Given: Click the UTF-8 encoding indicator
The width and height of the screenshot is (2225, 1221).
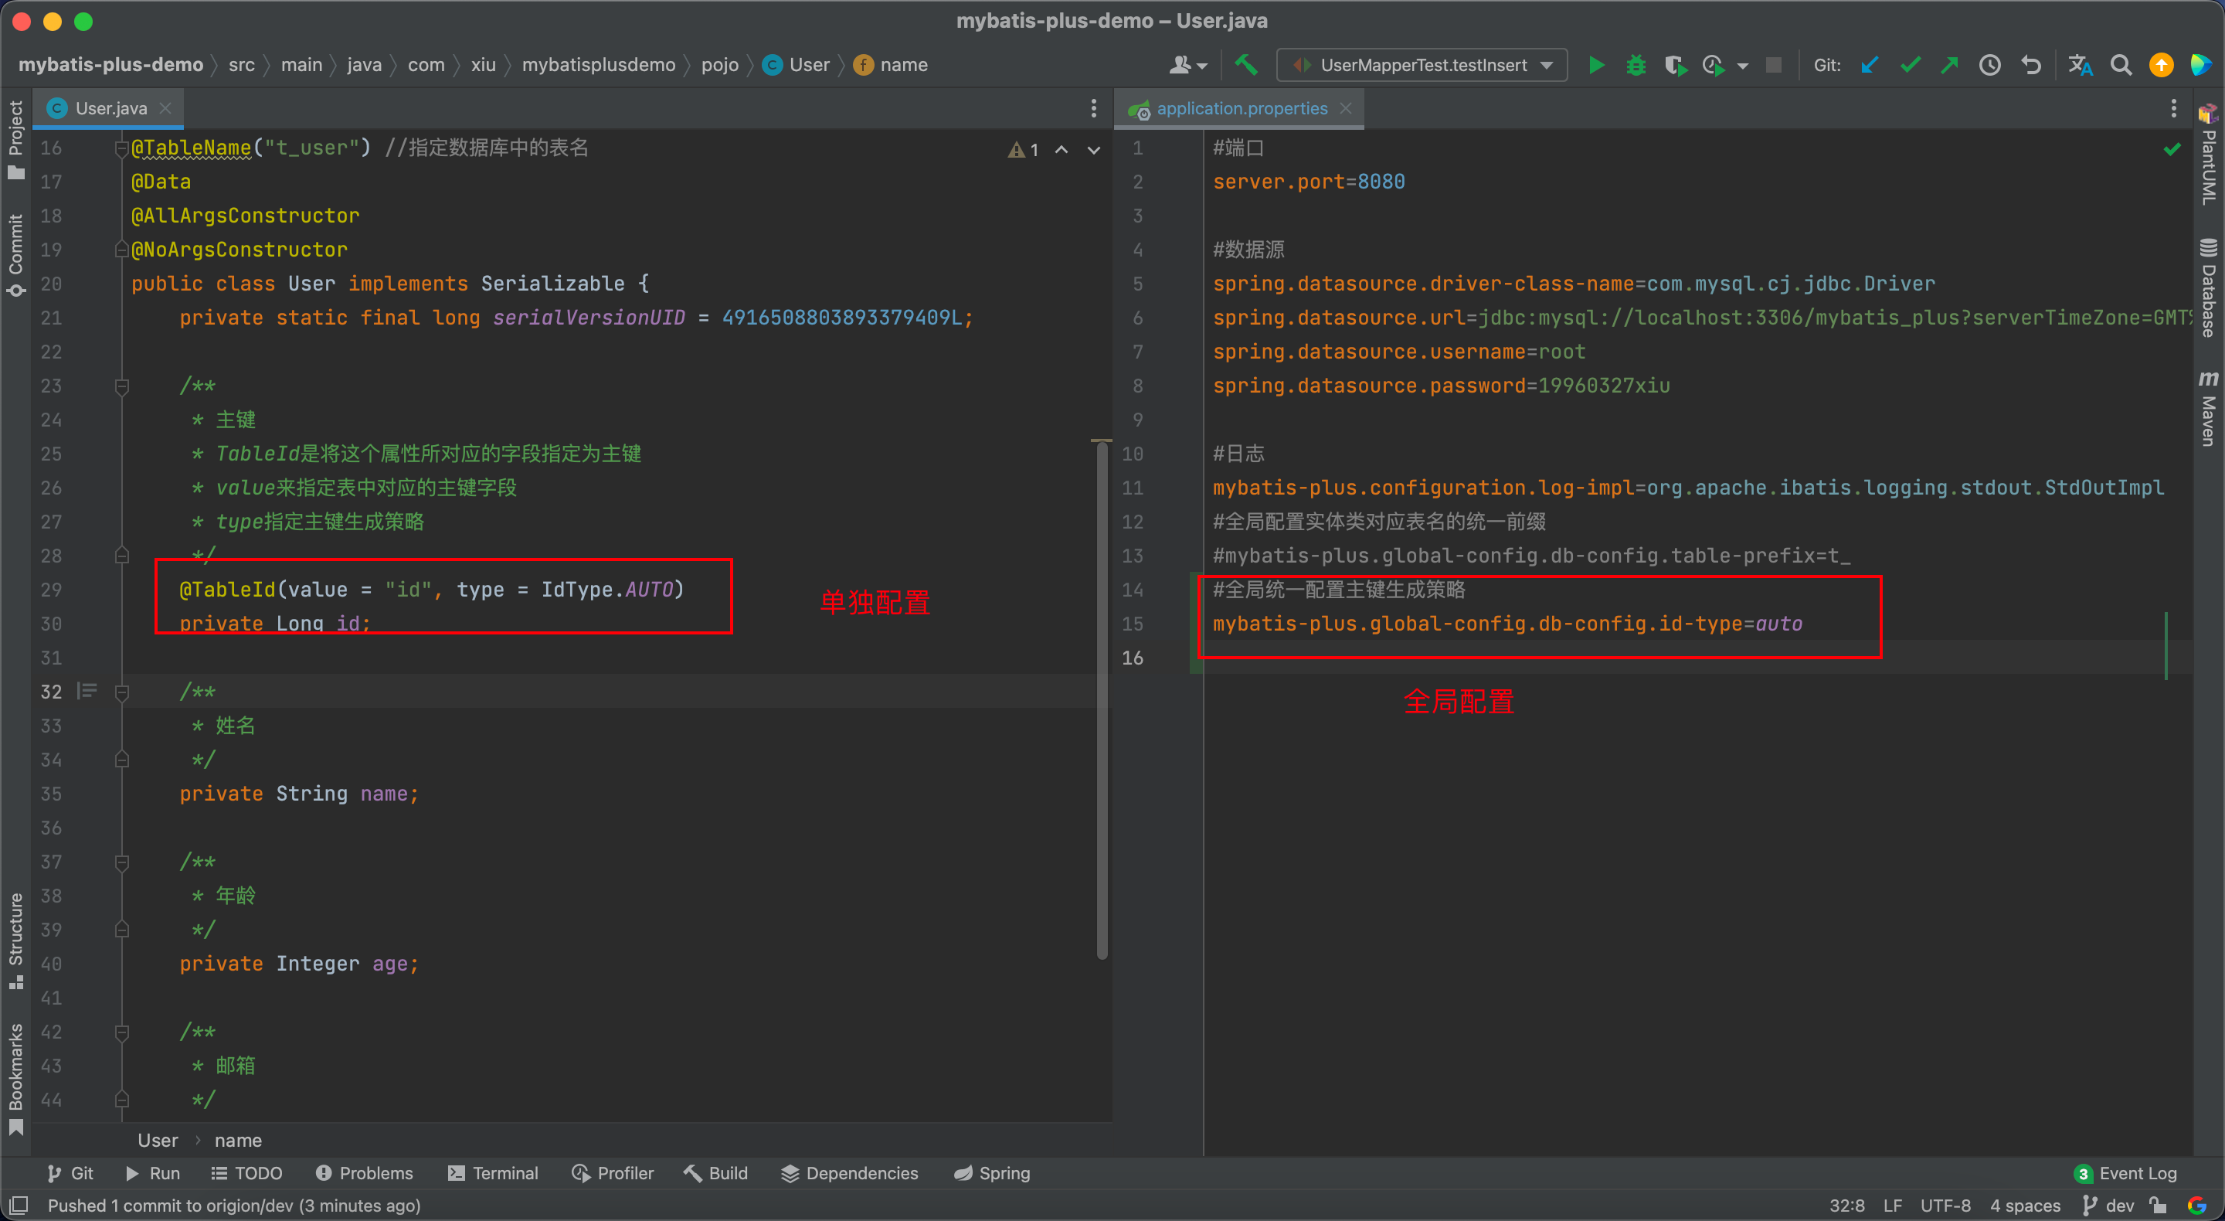Looking at the screenshot, I should [1945, 1205].
